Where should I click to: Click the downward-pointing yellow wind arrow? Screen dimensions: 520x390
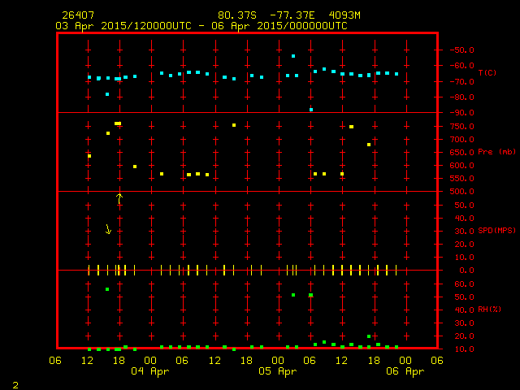[x=108, y=229]
